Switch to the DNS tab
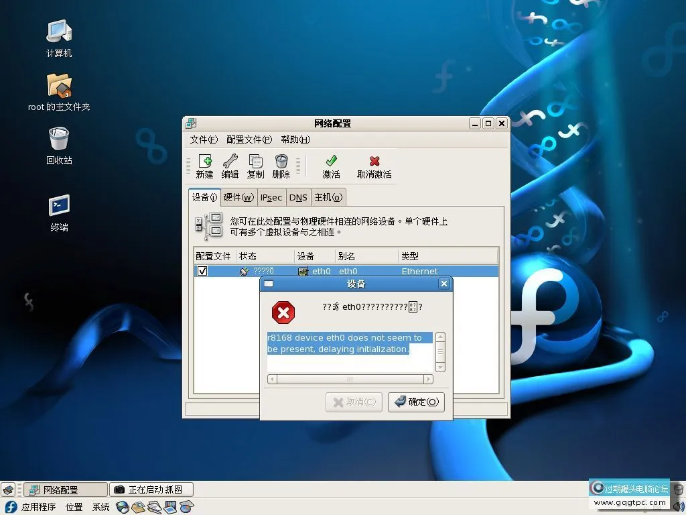This screenshot has height=515, width=686. tap(298, 197)
